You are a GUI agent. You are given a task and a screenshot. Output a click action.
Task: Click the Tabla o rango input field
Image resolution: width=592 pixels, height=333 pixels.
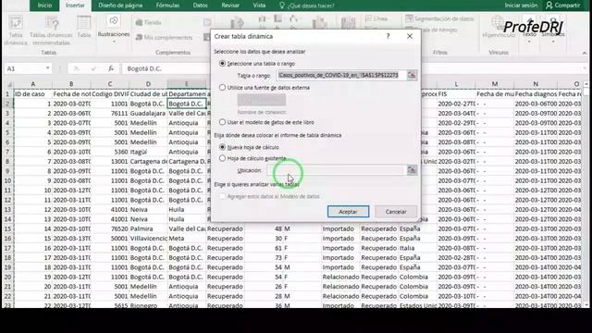pos(341,75)
